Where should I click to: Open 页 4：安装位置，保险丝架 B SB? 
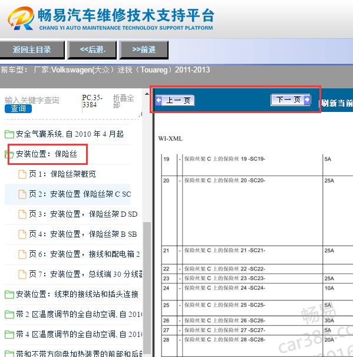(x=83, y=234)
